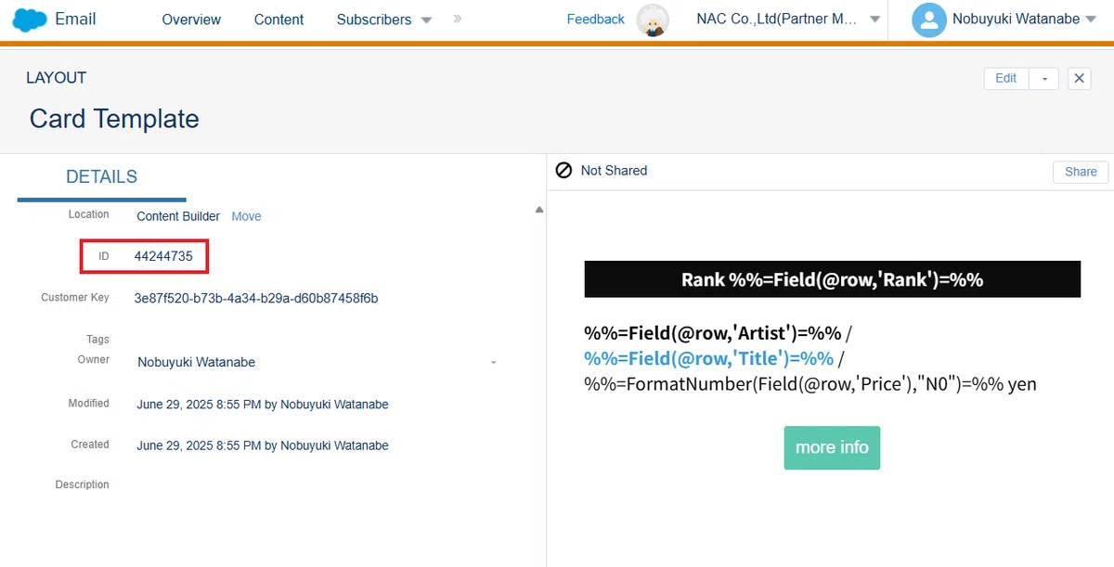
Task: Click the scroll-up arrow in details pane
Action: coord(539,210)
